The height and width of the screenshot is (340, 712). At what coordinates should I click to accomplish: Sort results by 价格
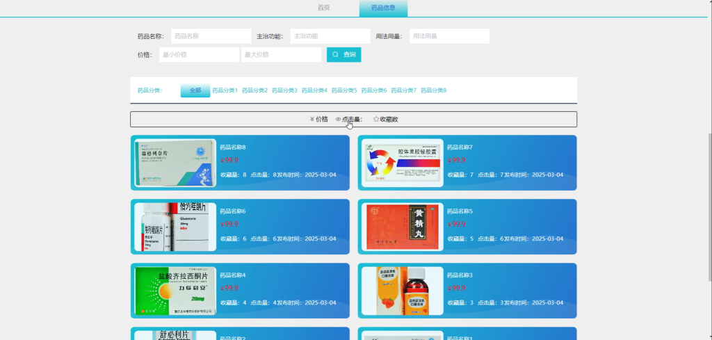point(318,120)
